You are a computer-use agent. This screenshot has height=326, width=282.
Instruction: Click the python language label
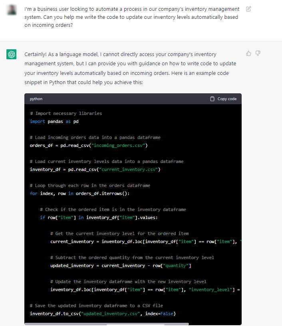pyautogui.click(x=36, y=99)
